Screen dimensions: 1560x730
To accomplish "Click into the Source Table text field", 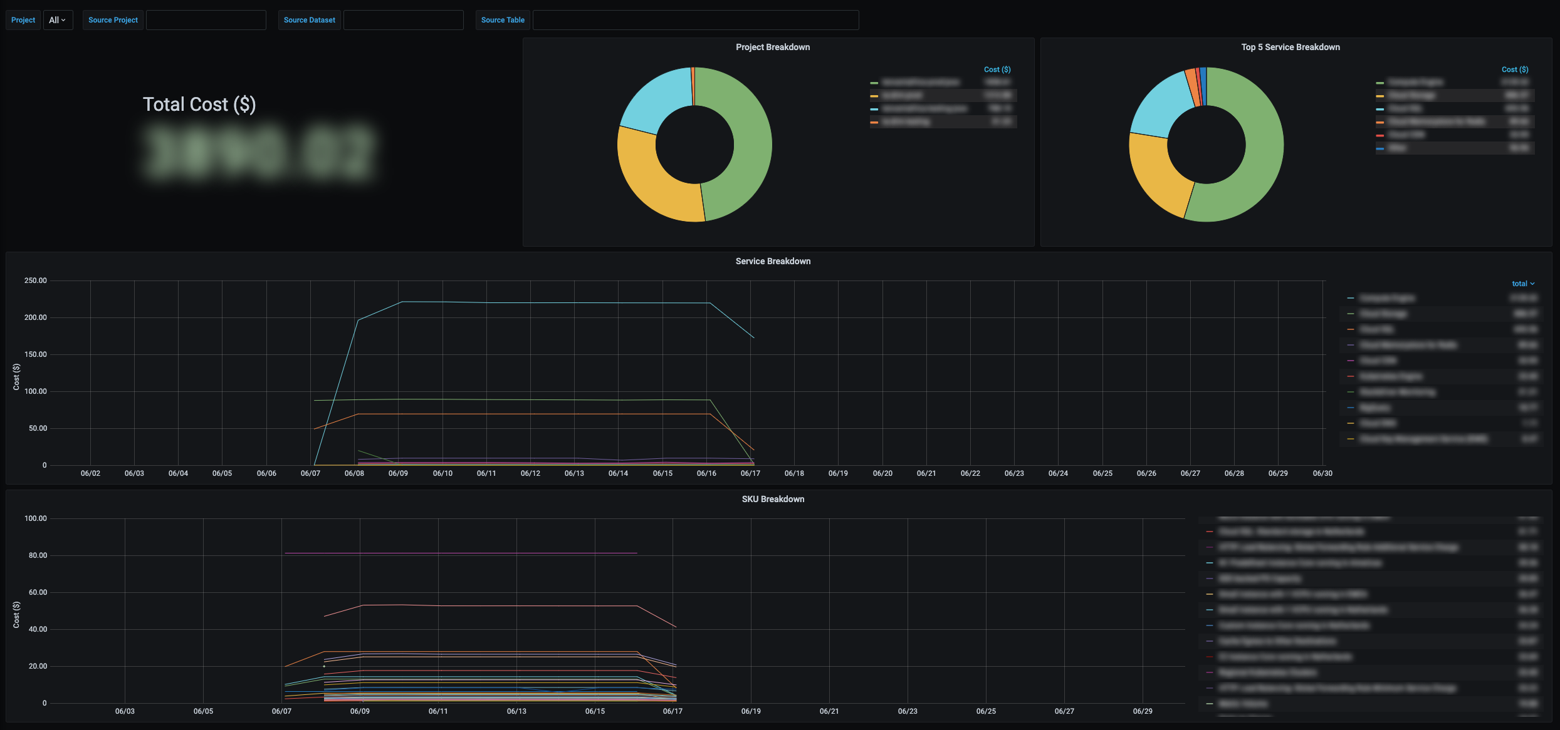I will pos(695,20).
